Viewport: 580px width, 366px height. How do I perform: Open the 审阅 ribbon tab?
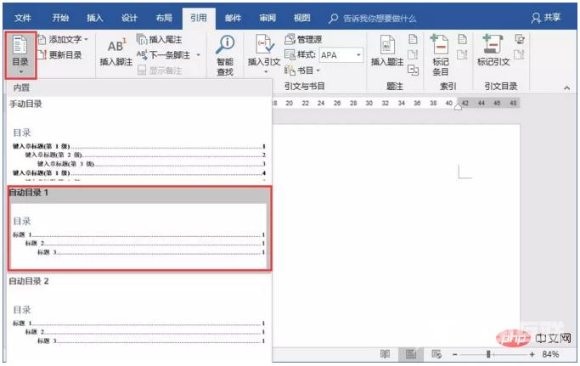267,17
